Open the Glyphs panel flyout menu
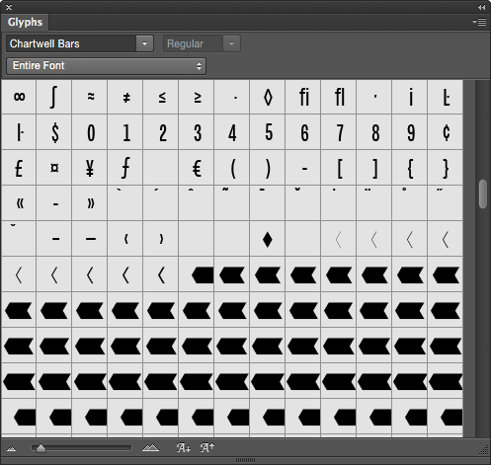Image resolution: width=491 pixels, height=465 pixels. point(479,22)
